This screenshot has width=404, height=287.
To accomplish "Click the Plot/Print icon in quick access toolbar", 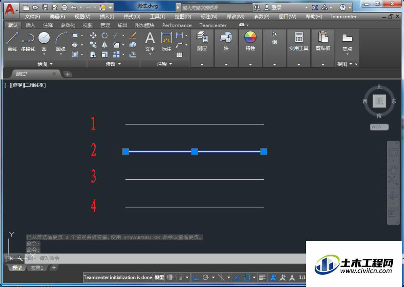I will pyautogui.click(x=64, y=7).
